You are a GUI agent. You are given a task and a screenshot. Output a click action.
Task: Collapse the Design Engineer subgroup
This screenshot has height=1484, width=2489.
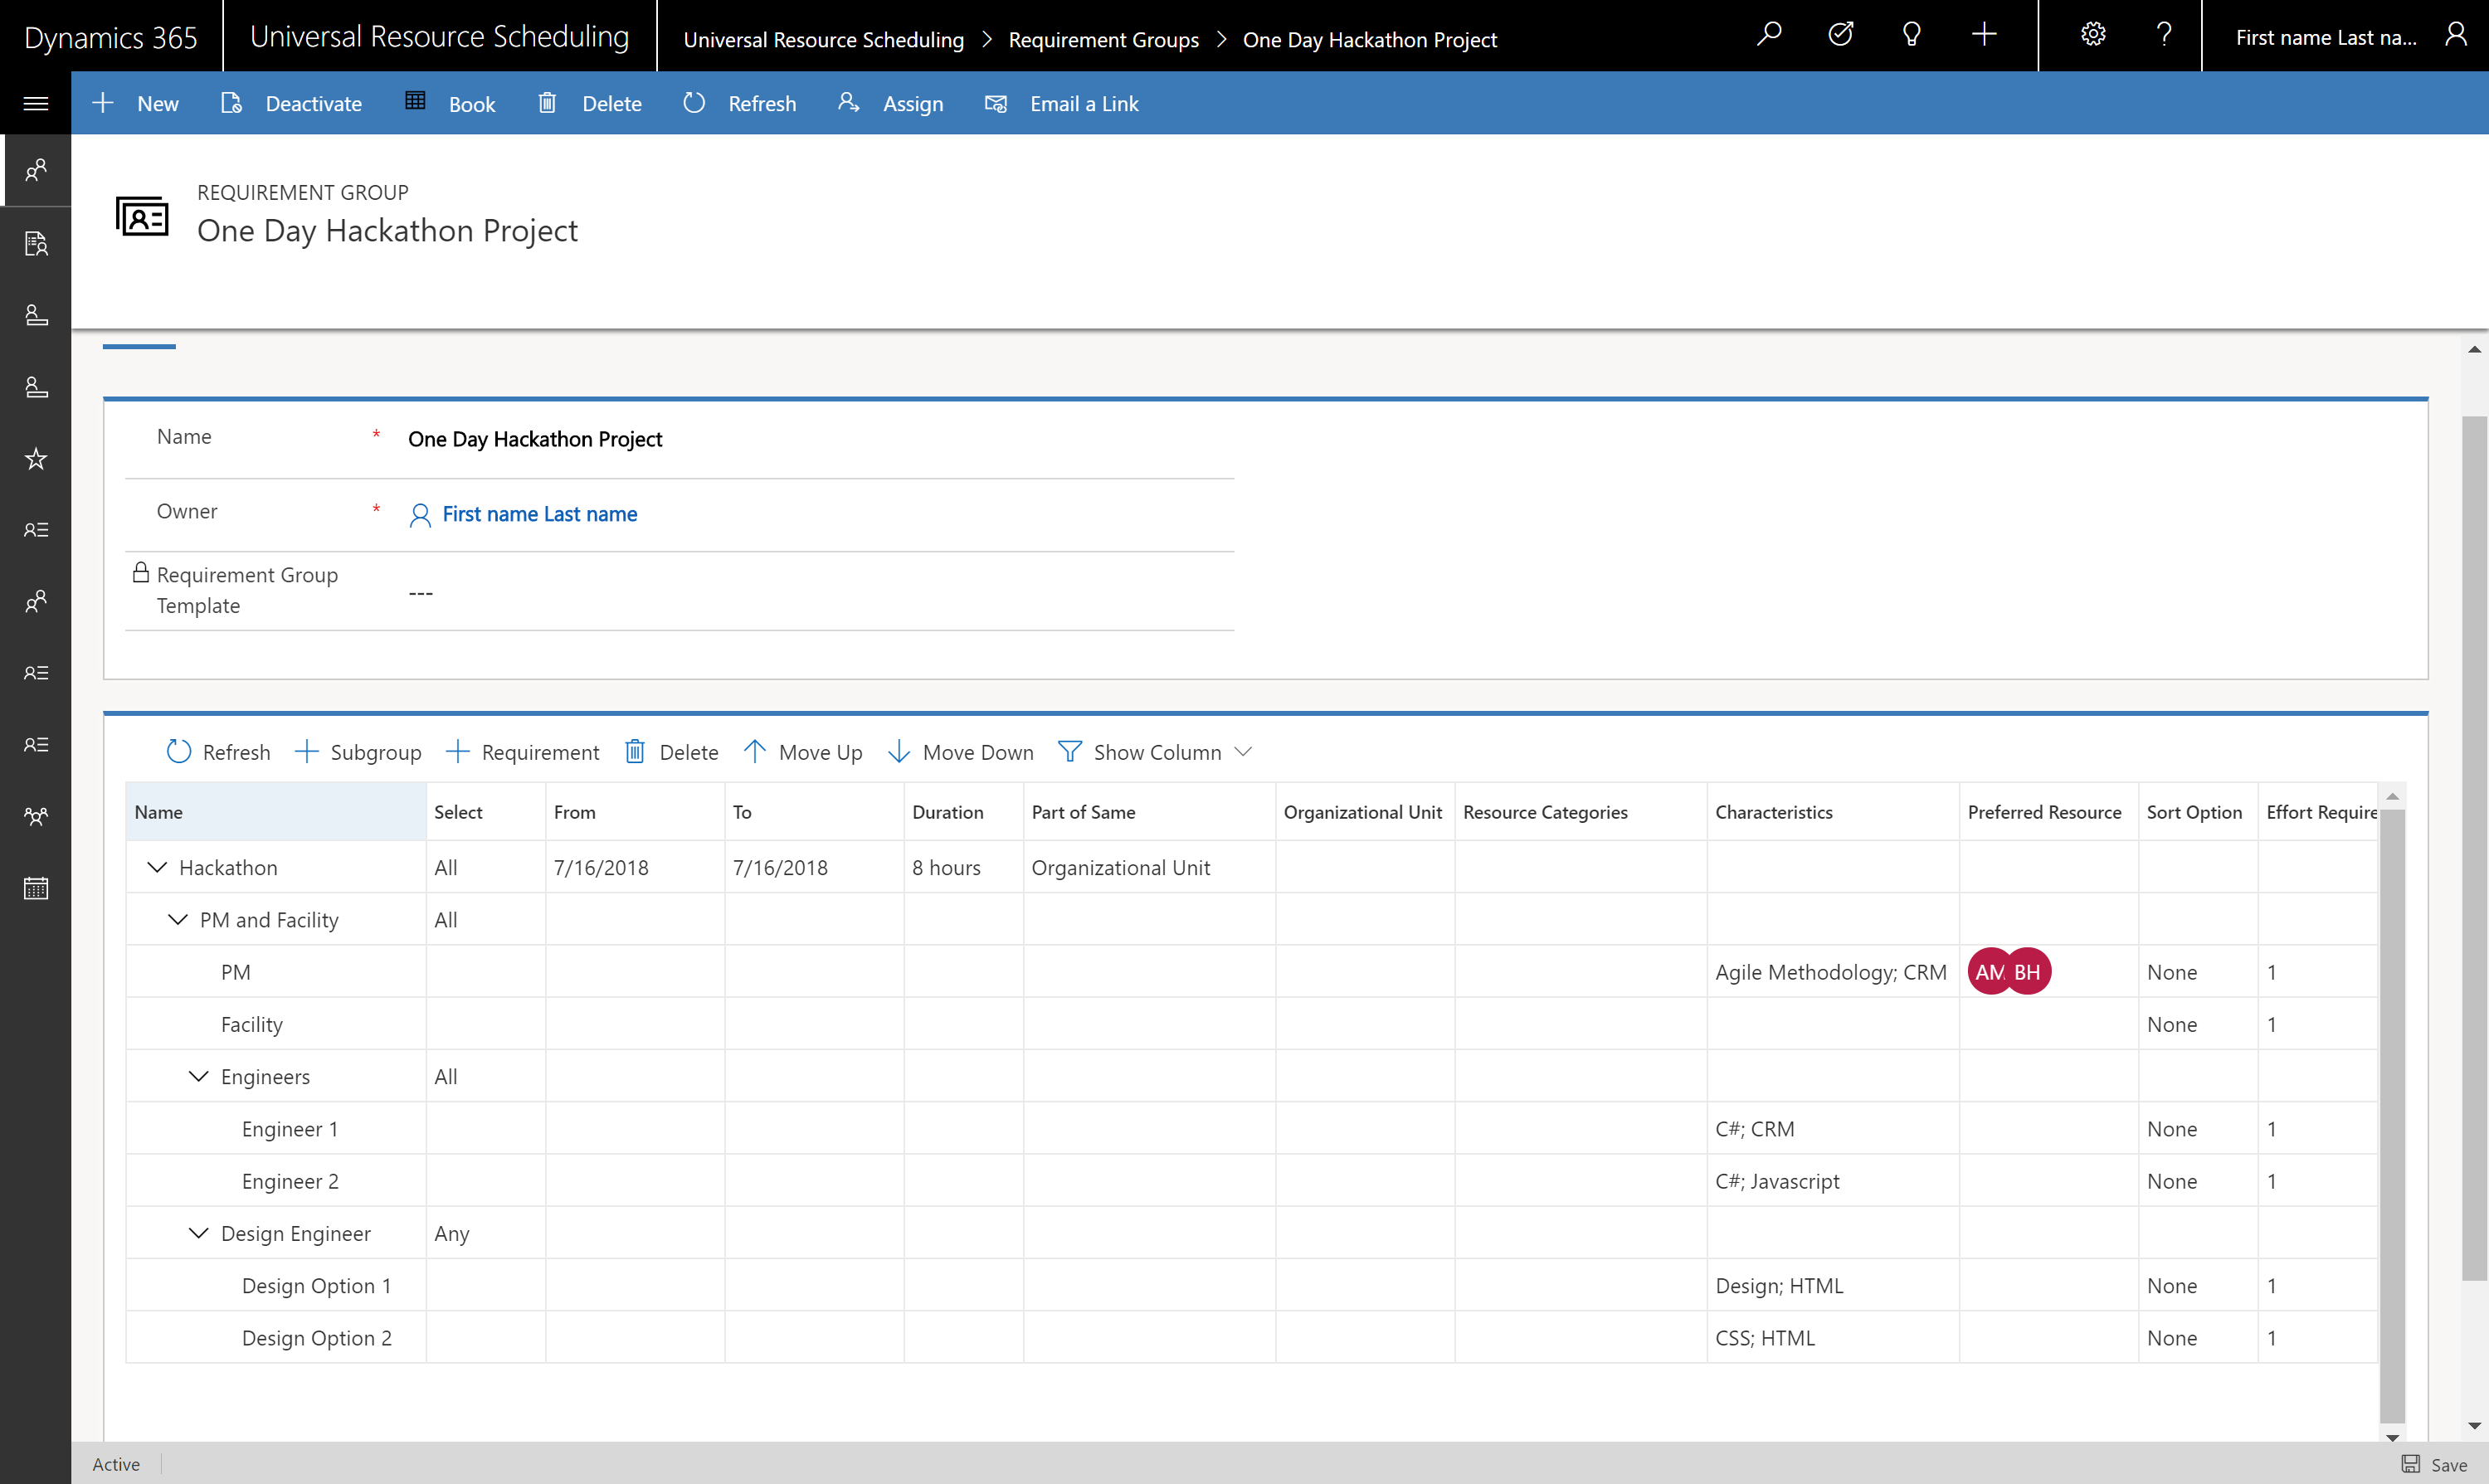coord(199,1233)
